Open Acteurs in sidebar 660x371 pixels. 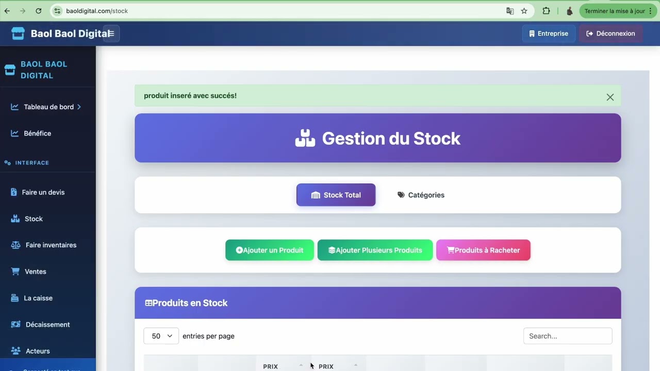tap(38, 351)
